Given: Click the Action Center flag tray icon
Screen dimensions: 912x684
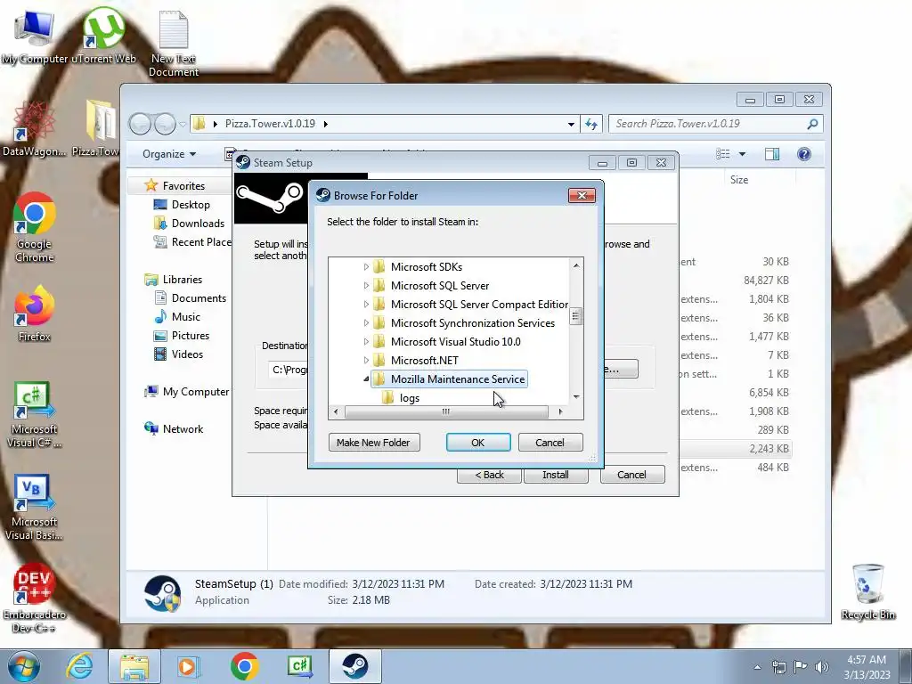Looking at the screenshot, I should click(801, 666).
